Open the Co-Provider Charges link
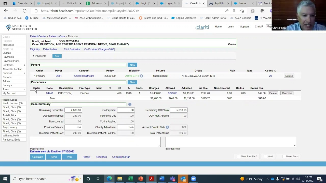 click(x=99, y=49)
